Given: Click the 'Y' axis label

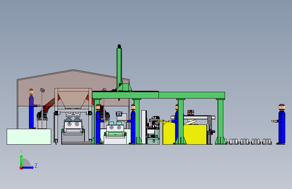Looking at the screenshot, I should tap(21, 151).
